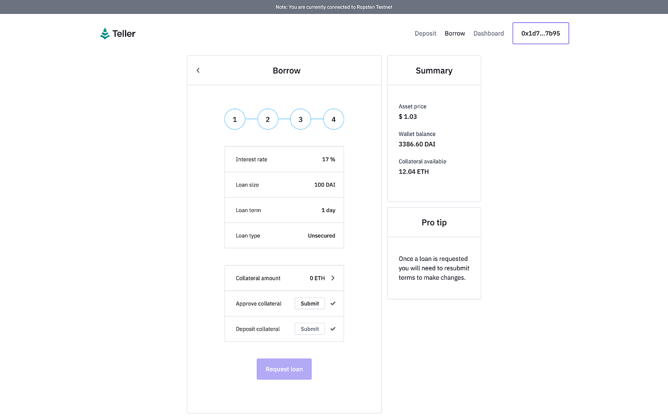Open Collateral amount chevron arrow
This screenshot has width=668, height=418.
tap(333, 278)
